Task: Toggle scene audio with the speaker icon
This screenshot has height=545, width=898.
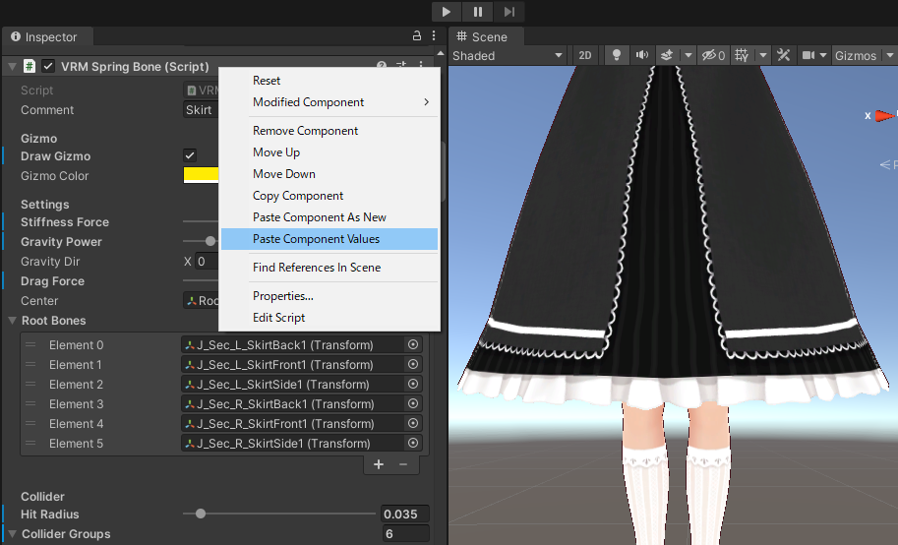Action: 642,56
